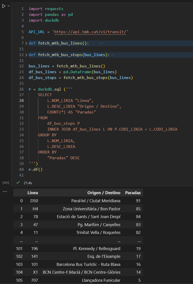
Task: Click the highlighted line number 28
Action: (x=21, y=100)
